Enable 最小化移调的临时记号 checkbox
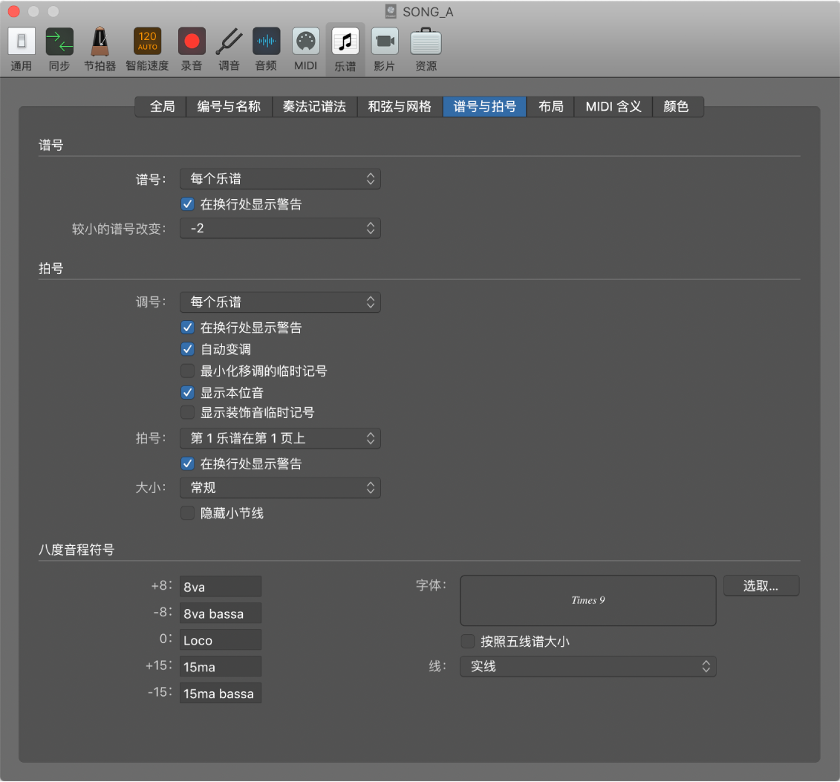The image size is (840, 782). point(187,371)
